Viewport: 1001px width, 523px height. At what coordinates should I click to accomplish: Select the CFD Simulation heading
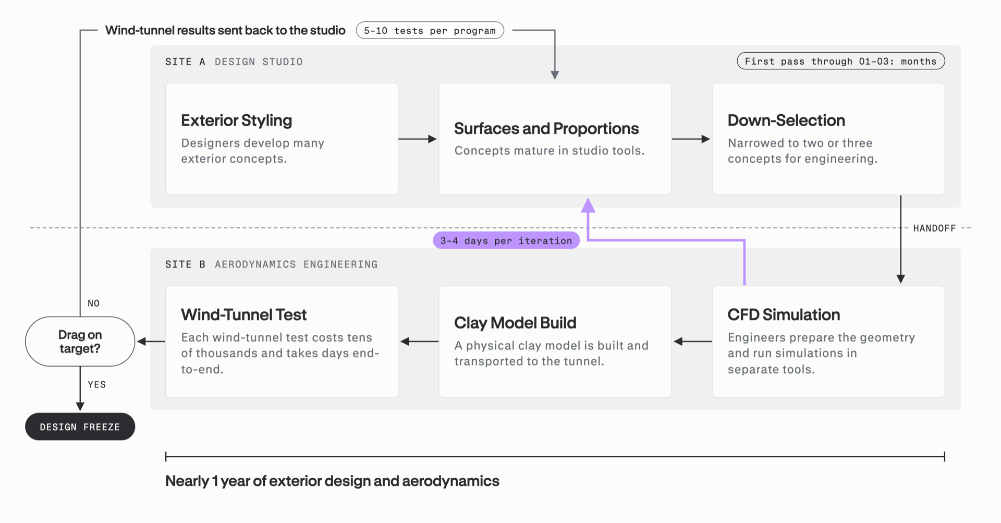pyautogui.click(x=784, y=314)
